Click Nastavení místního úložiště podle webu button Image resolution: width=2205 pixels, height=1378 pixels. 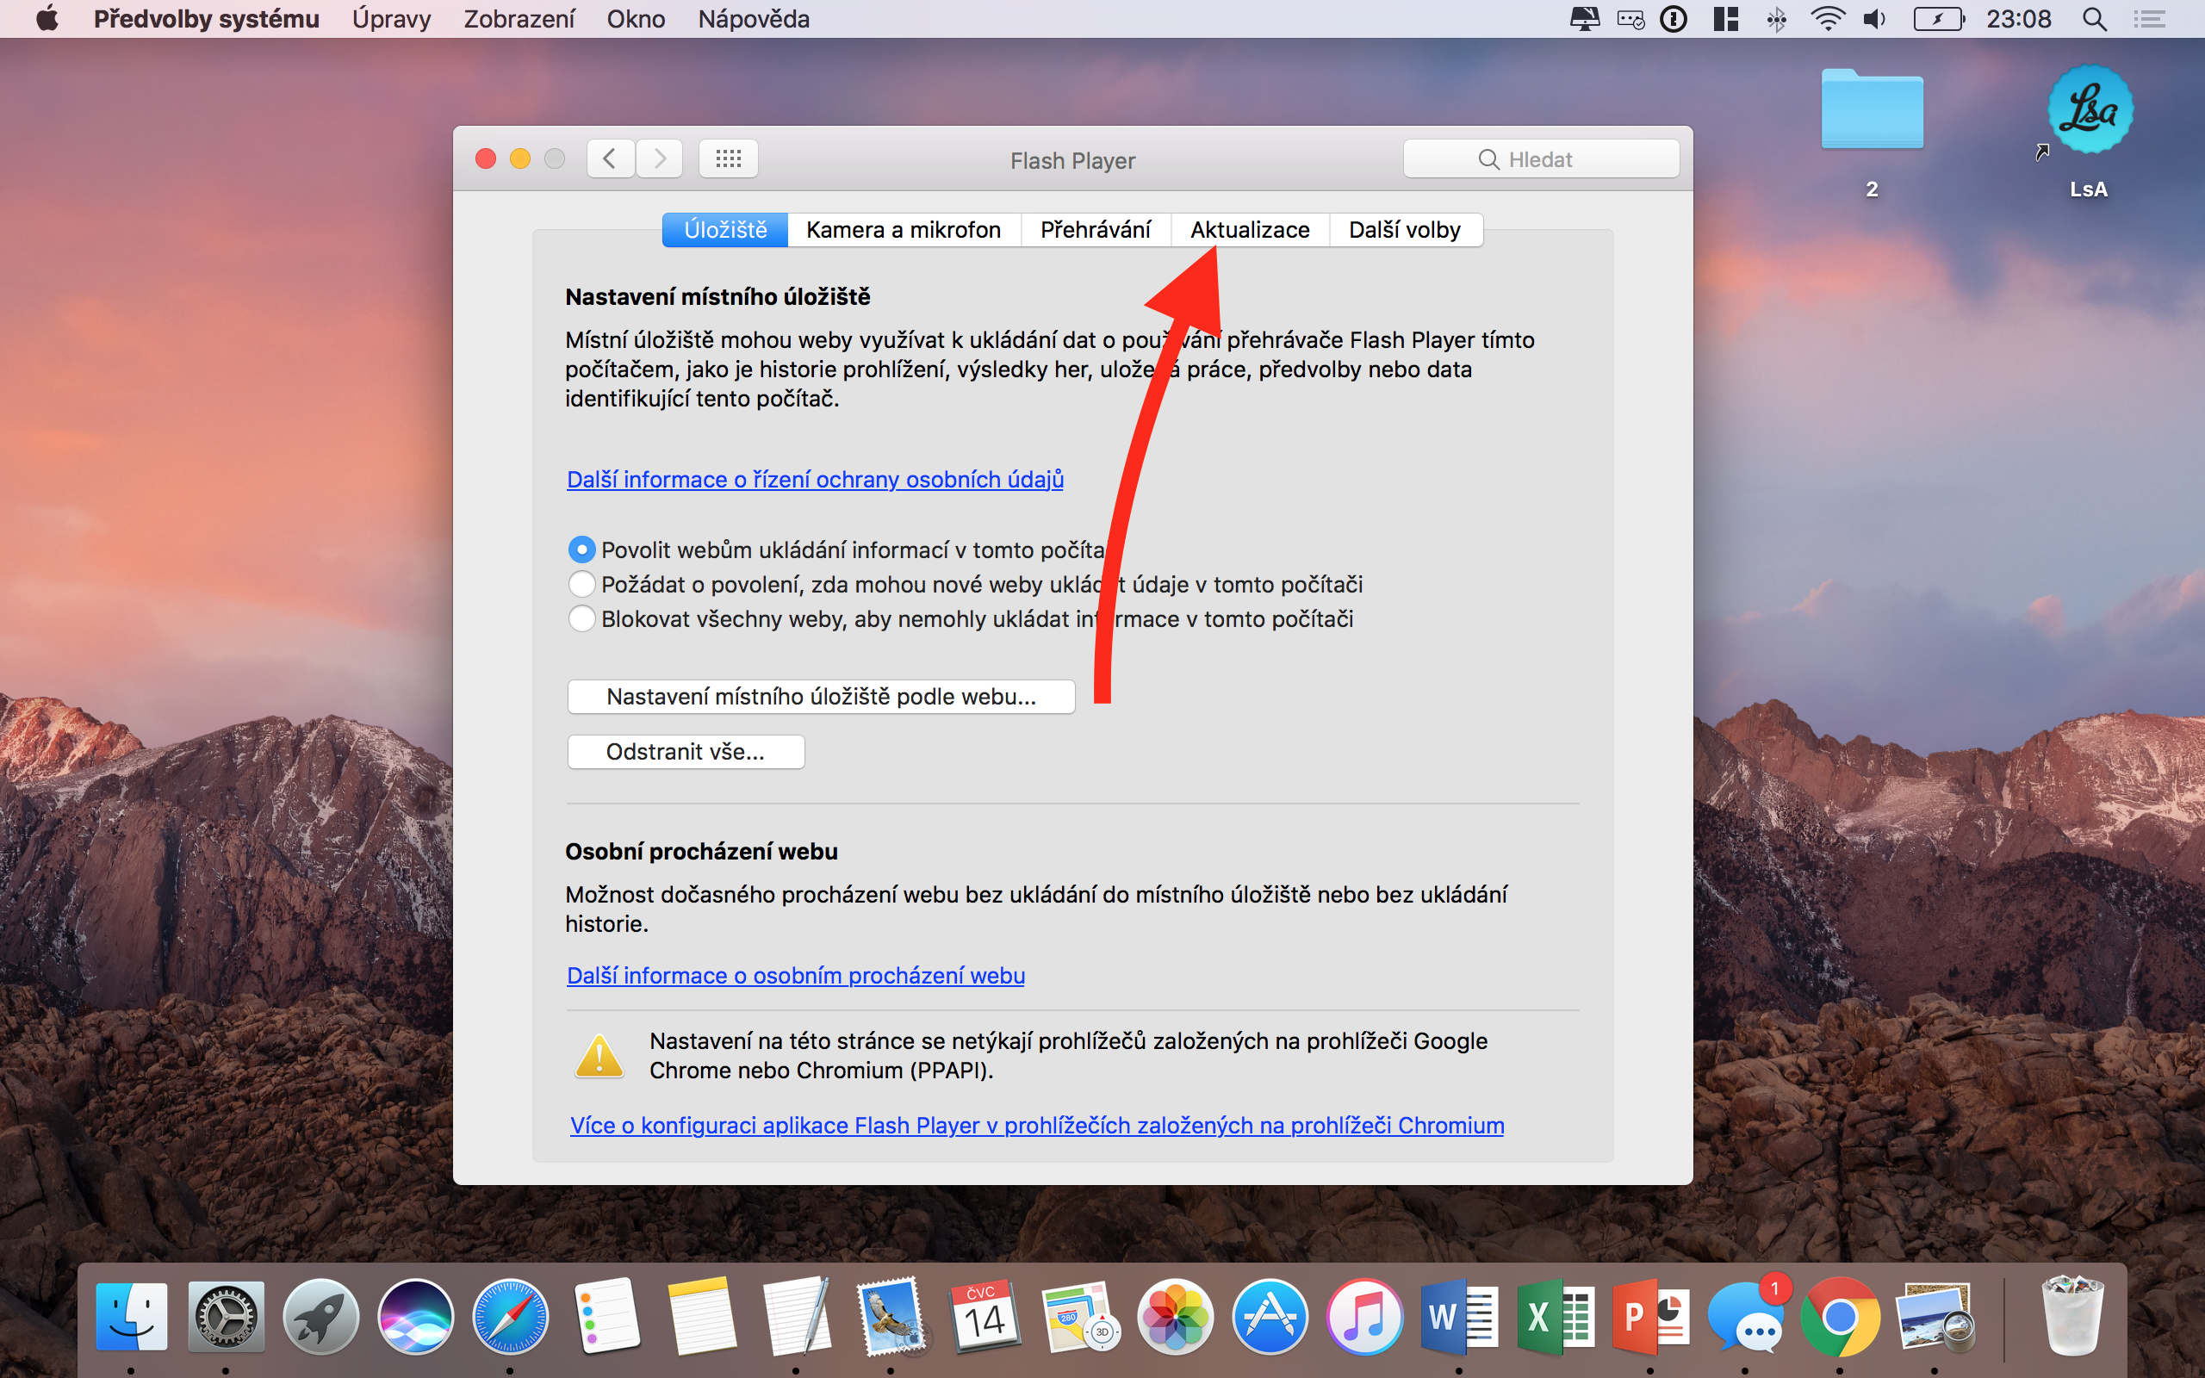point(820,698)
